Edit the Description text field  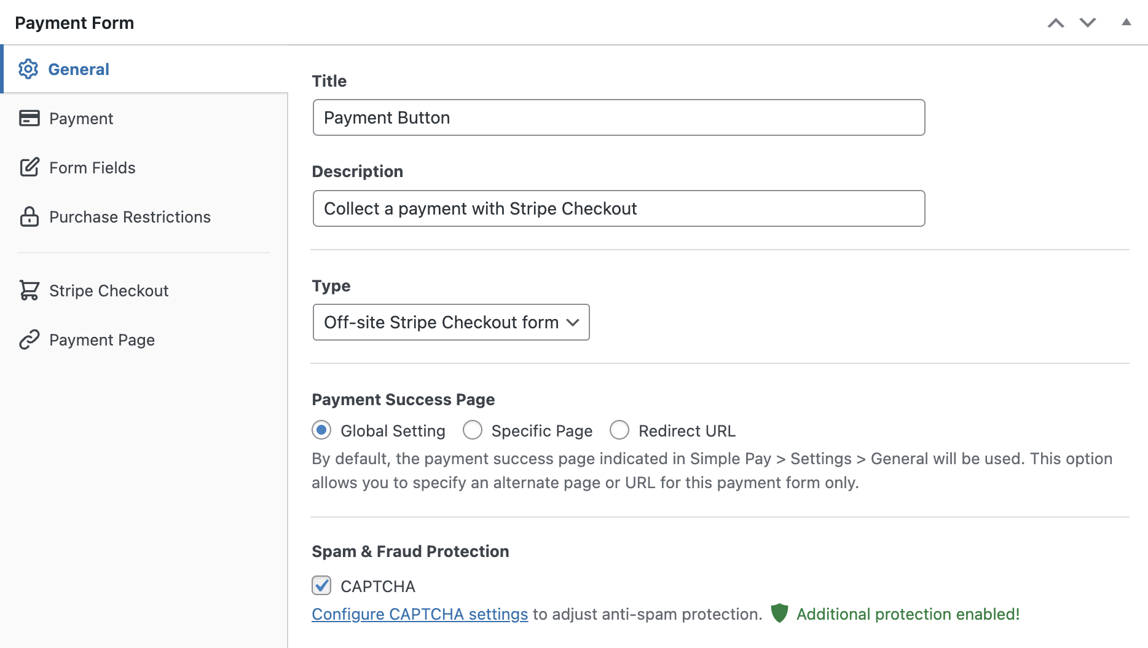click(x=618, y=208)
